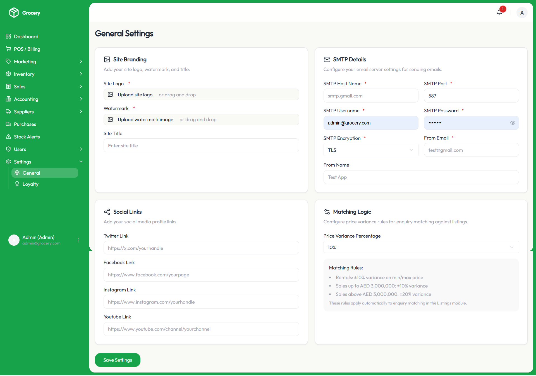Expand the Inventory submenu chevron
The width and height of the screenshot is (536, 376).
pos(81,74)
